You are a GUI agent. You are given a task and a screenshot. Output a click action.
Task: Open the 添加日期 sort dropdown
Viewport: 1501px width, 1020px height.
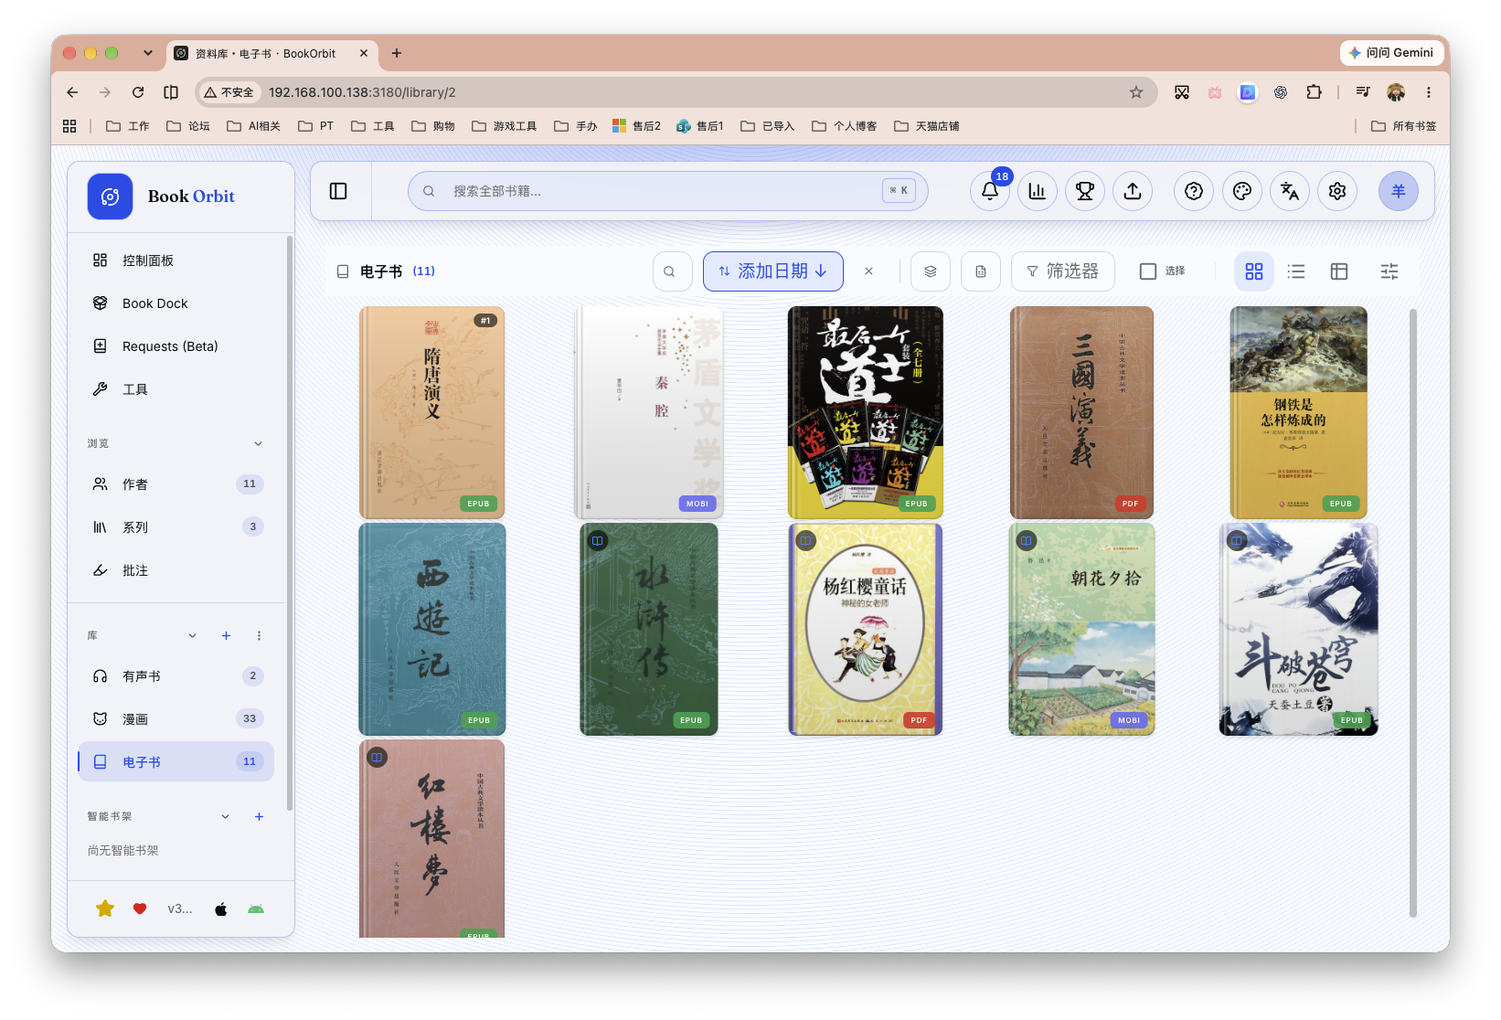click(773, 271)
